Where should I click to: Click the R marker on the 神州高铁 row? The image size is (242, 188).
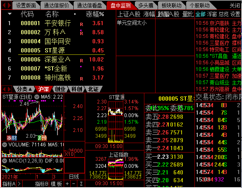pos(81,79)
